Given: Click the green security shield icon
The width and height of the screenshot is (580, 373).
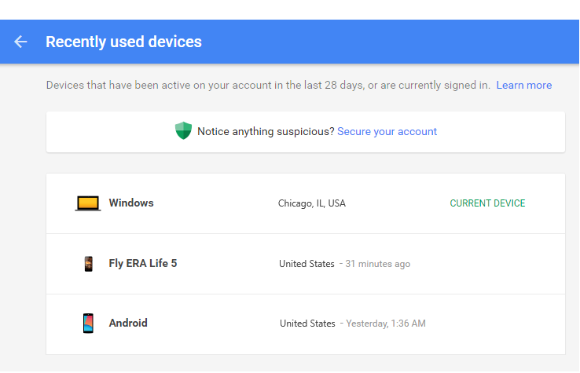Looking at the screenshot, I should point(183,131).
